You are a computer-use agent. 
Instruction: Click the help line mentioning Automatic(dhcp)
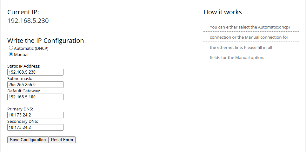249,27
